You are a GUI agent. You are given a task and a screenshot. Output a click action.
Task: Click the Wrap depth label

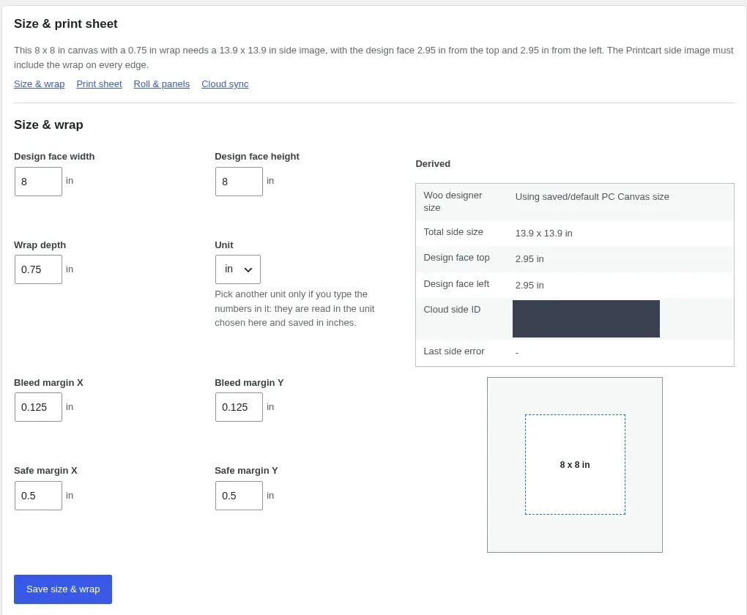40,245
